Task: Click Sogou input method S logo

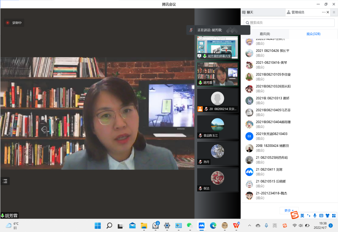Action: (294, 216)
